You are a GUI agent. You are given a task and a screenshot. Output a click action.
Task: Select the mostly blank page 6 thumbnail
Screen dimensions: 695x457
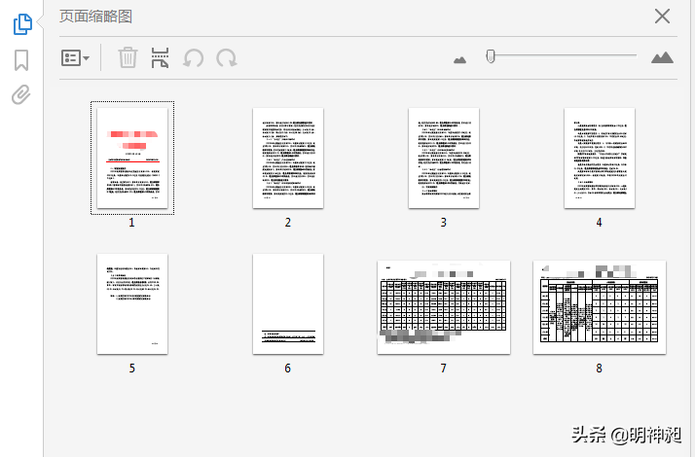[x=288, y=303]
